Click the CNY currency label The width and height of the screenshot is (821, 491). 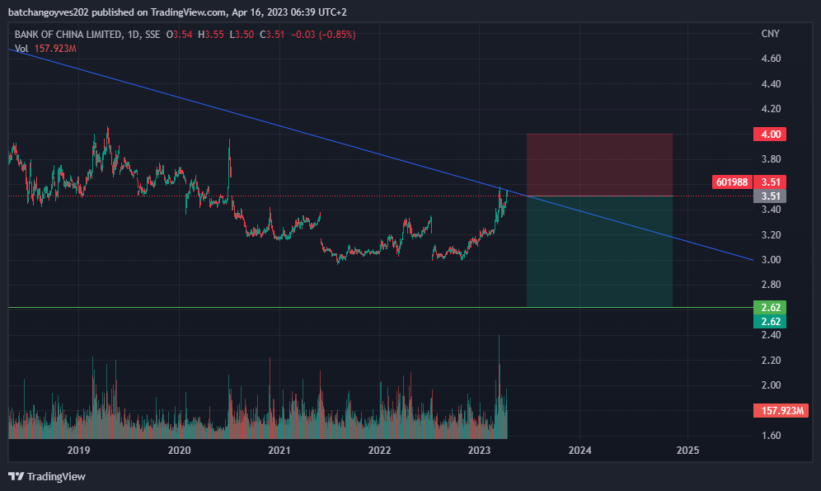click(x=770, y=34)
